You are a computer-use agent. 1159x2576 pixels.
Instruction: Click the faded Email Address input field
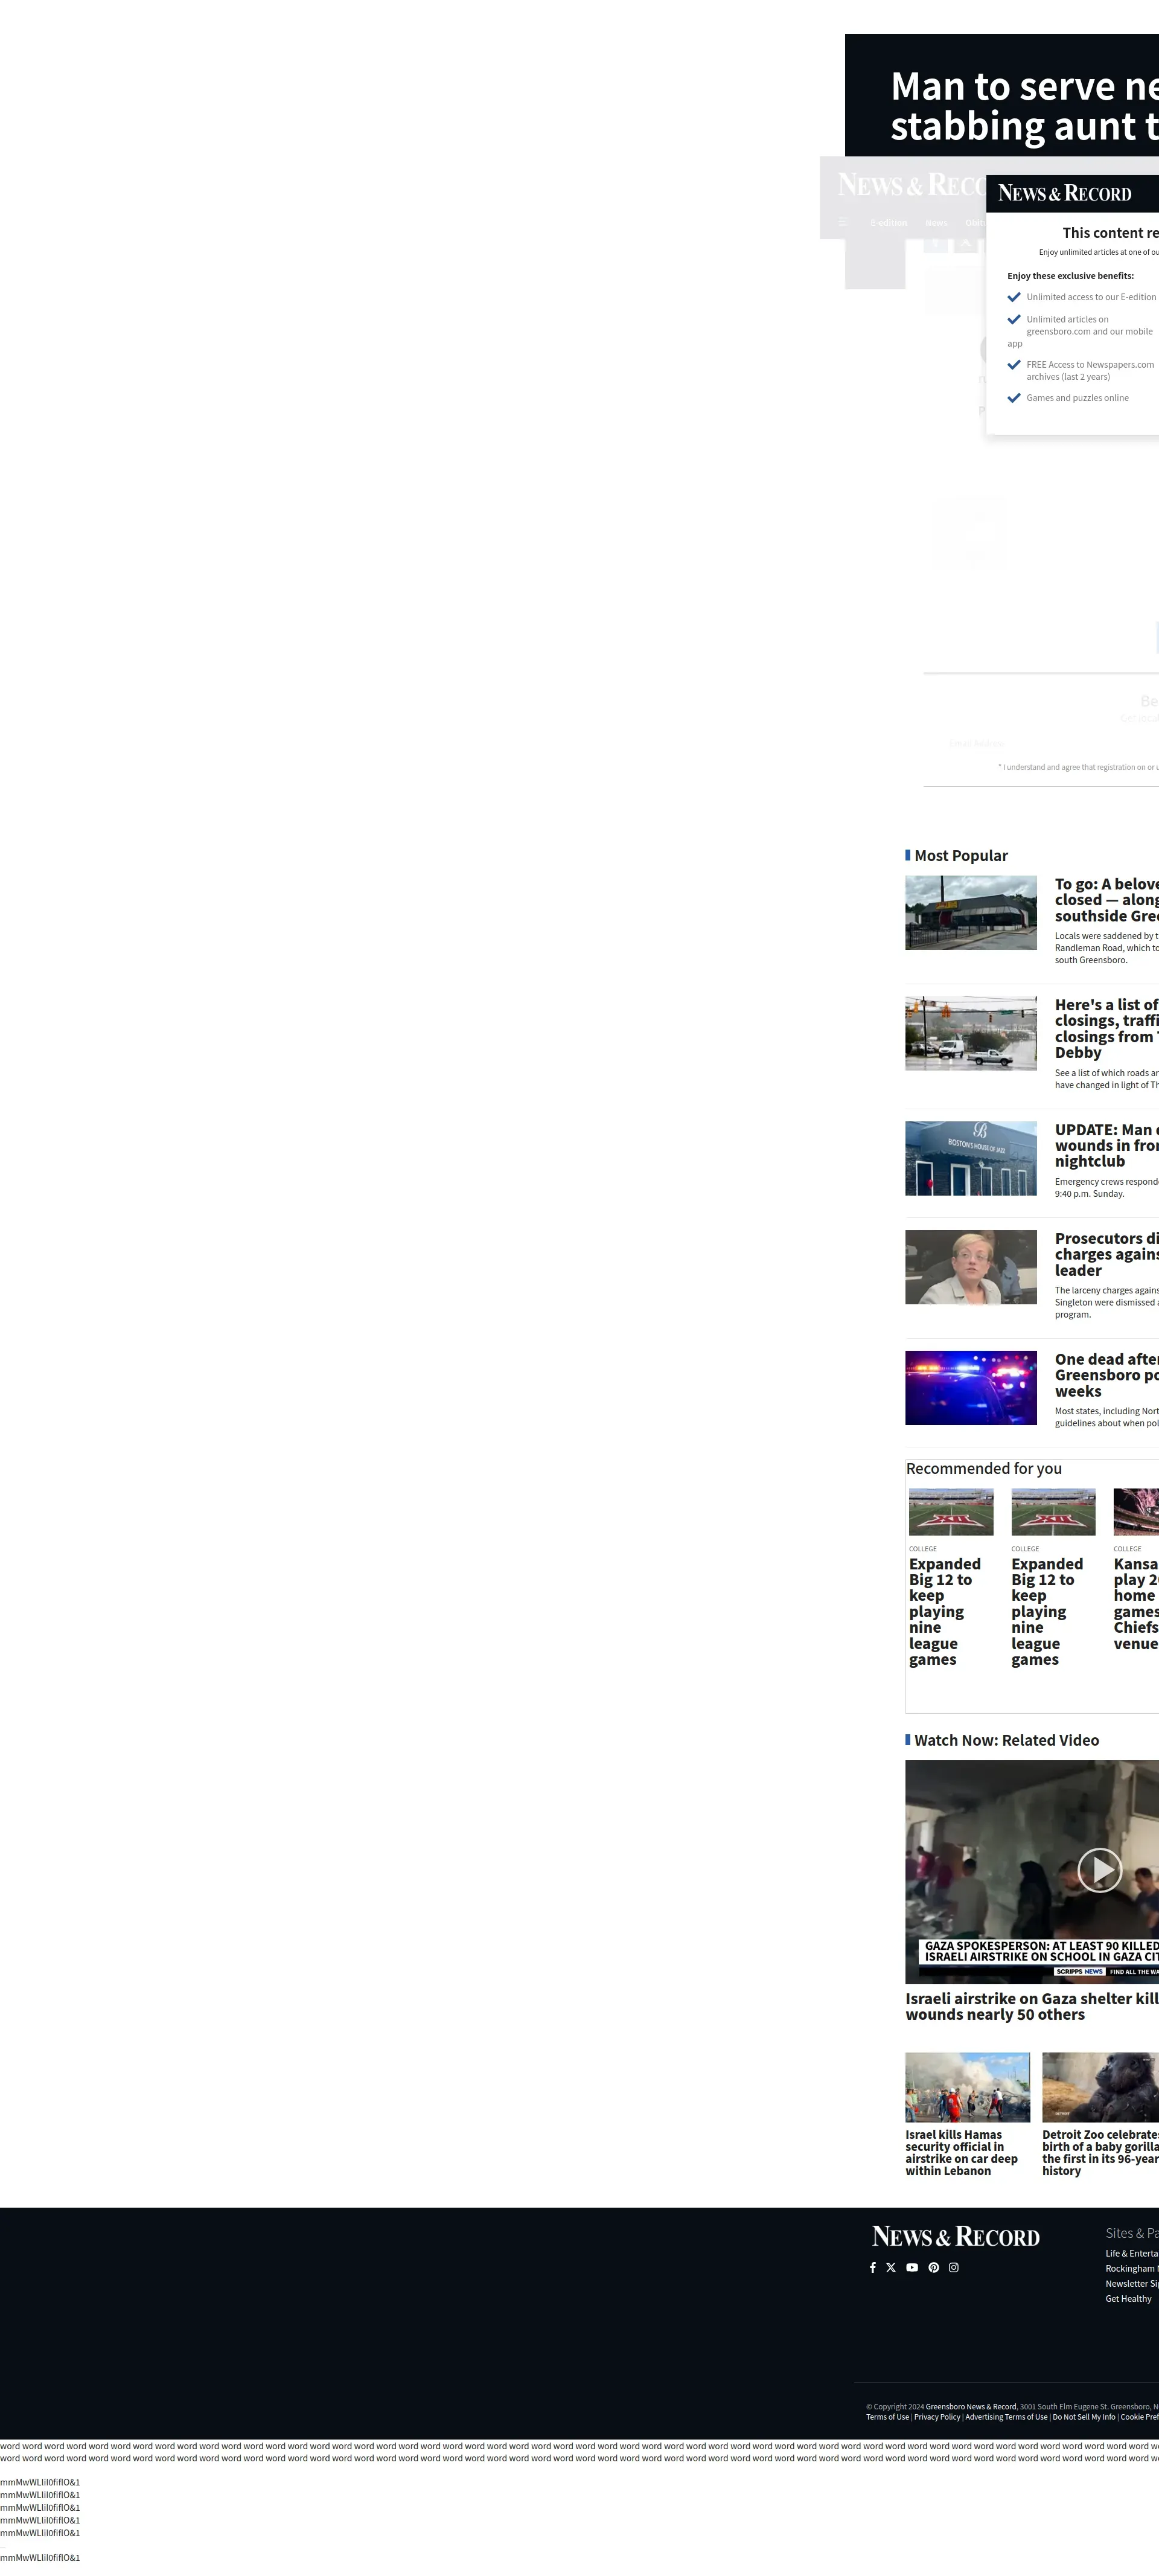1050,743
